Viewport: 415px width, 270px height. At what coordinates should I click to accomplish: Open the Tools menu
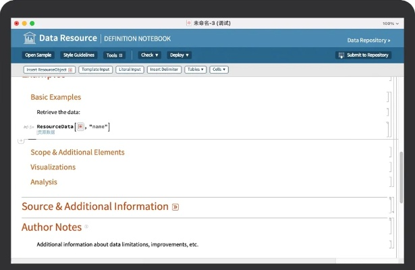113,55
